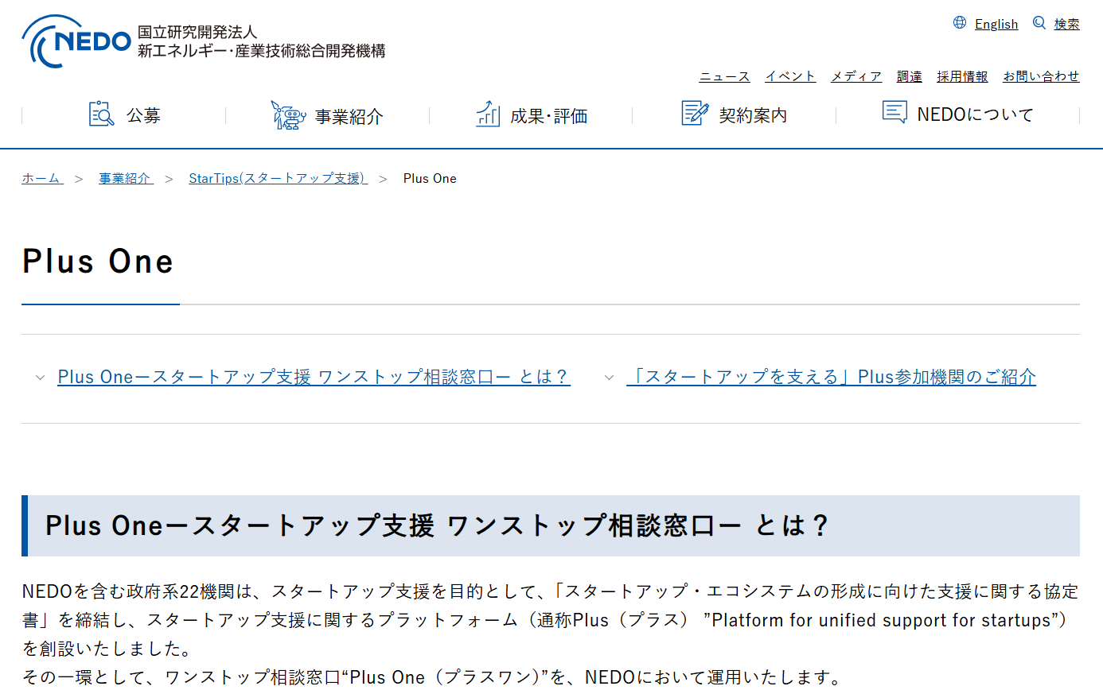Click the NEDO logo
The height and width of the screenshot is (690, 1103).
coord(76,41)
